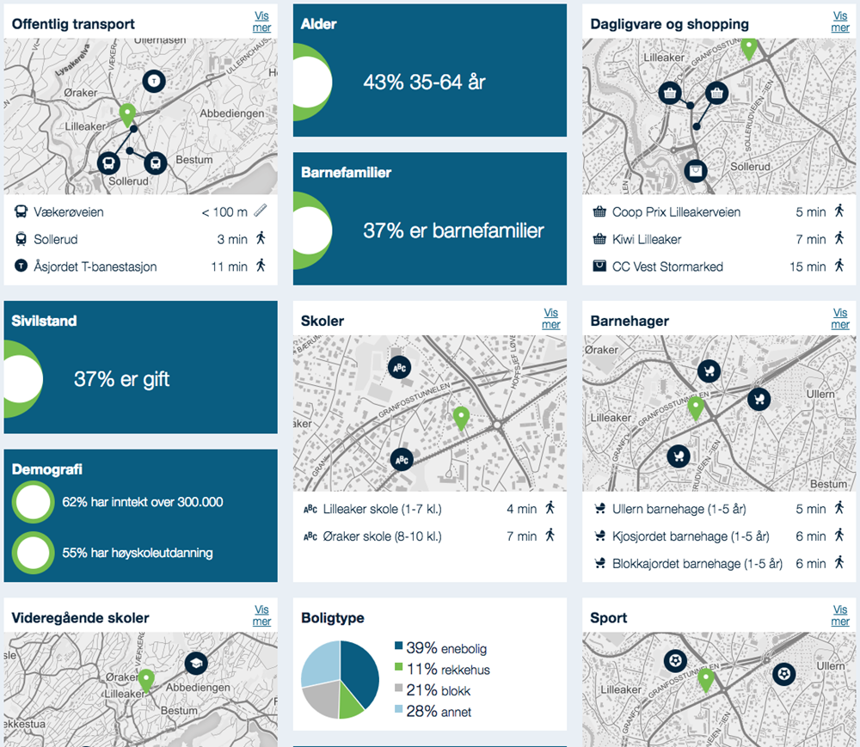
Task: Select the upper ABC school marker on map
Action: [x=399, y=367]
